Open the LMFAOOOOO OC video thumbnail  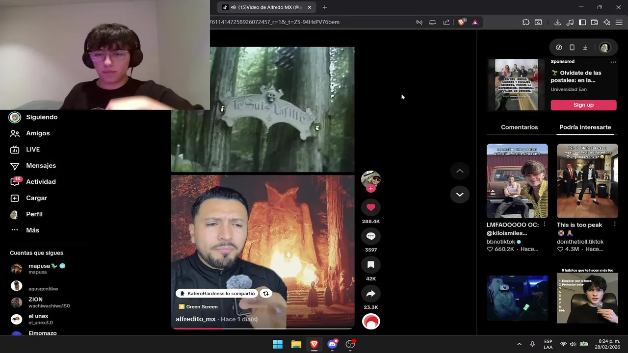[x=517, y=181]
